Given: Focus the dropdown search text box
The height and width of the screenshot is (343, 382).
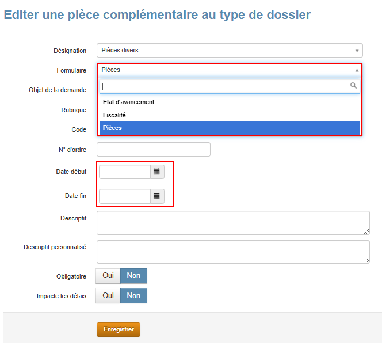Looking at the screenshot, I should point(224,86).
